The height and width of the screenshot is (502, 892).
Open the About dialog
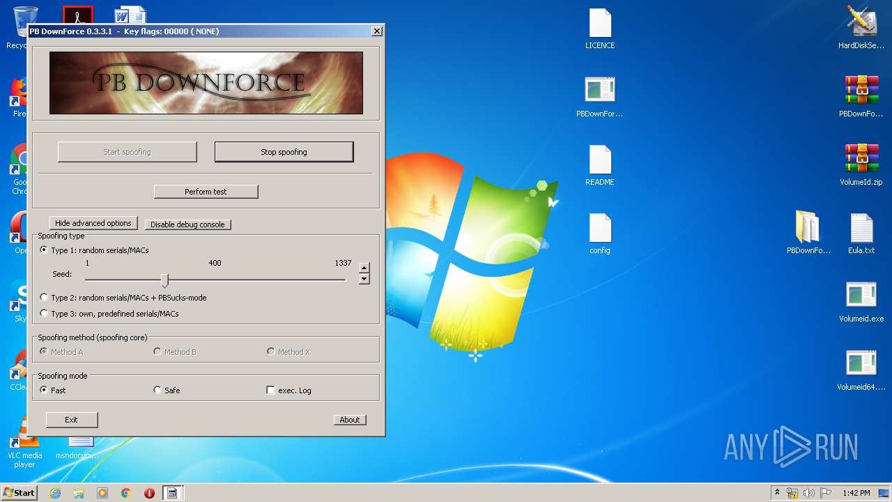pyautogui.click(x=350, y=420)
